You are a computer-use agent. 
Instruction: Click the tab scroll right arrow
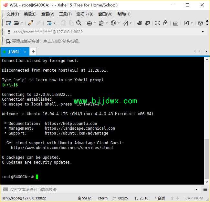click(x=200, y=51)
